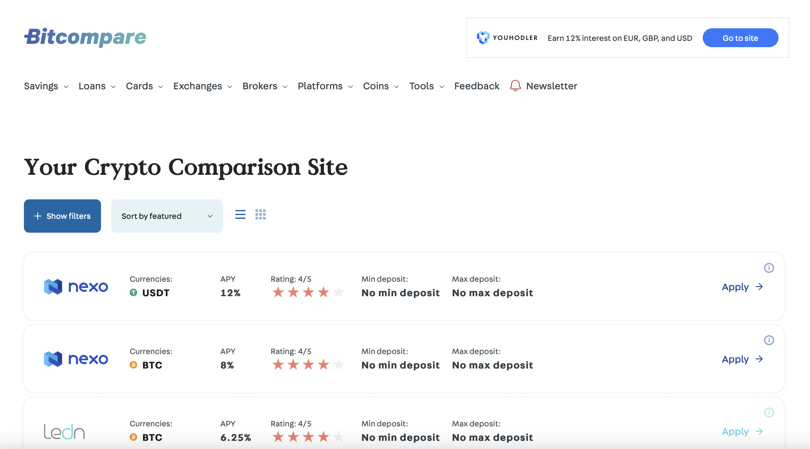Expand the Savings menu

click(46, 86)
